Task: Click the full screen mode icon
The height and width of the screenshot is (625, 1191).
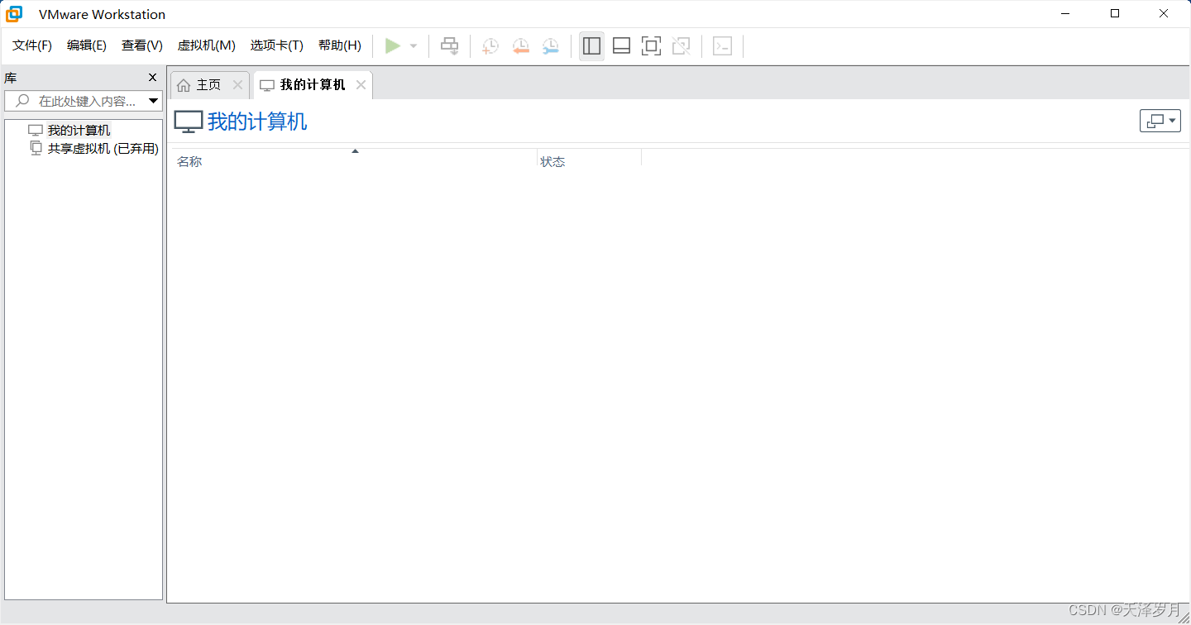Action: [651, 46]
